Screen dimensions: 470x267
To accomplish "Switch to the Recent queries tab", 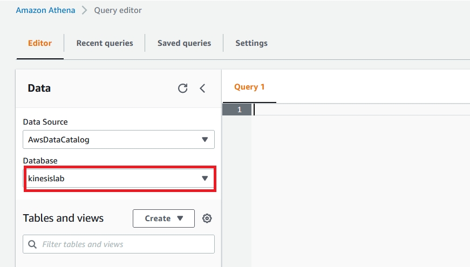I will (x=105, y=43).
